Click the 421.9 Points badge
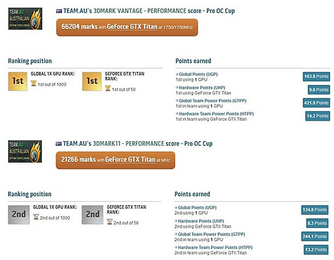The height and width of the screenshot is (260, 334). coord(316,103)
